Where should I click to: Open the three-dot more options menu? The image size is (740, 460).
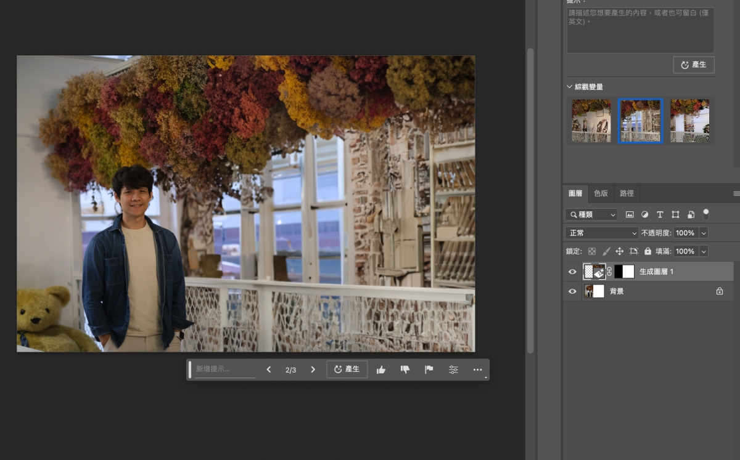[x=477, y=369]
